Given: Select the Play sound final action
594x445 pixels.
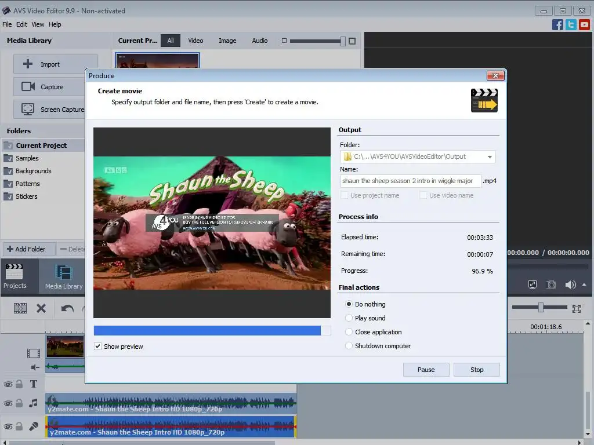Looking at the screenshot, I should 349,318.
